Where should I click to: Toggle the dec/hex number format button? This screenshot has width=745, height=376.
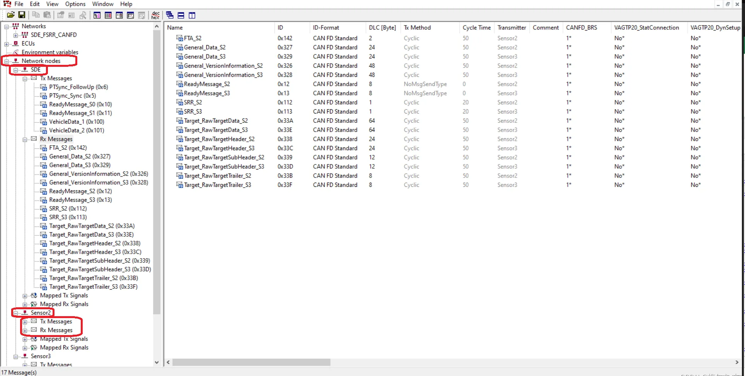pos(155,15)
